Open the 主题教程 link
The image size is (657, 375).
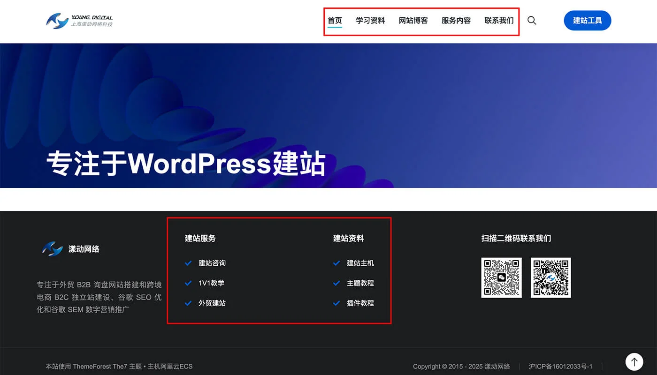[361, 283]
